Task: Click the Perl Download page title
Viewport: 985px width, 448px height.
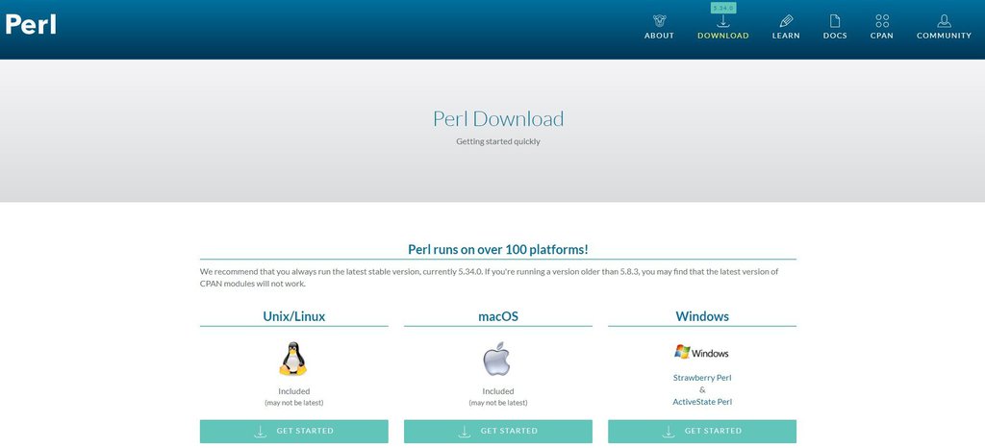Action: click(x=498, y=118)
